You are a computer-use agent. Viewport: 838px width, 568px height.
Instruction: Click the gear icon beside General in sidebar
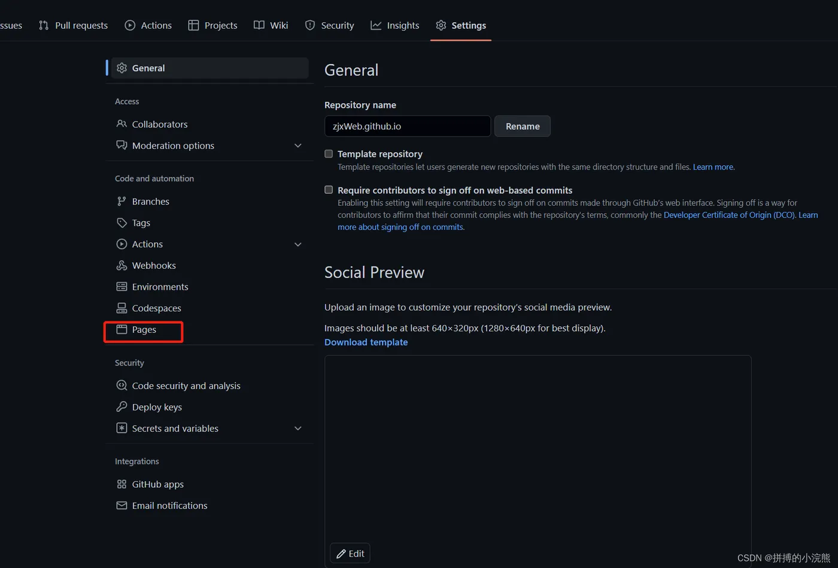(122, 68)
